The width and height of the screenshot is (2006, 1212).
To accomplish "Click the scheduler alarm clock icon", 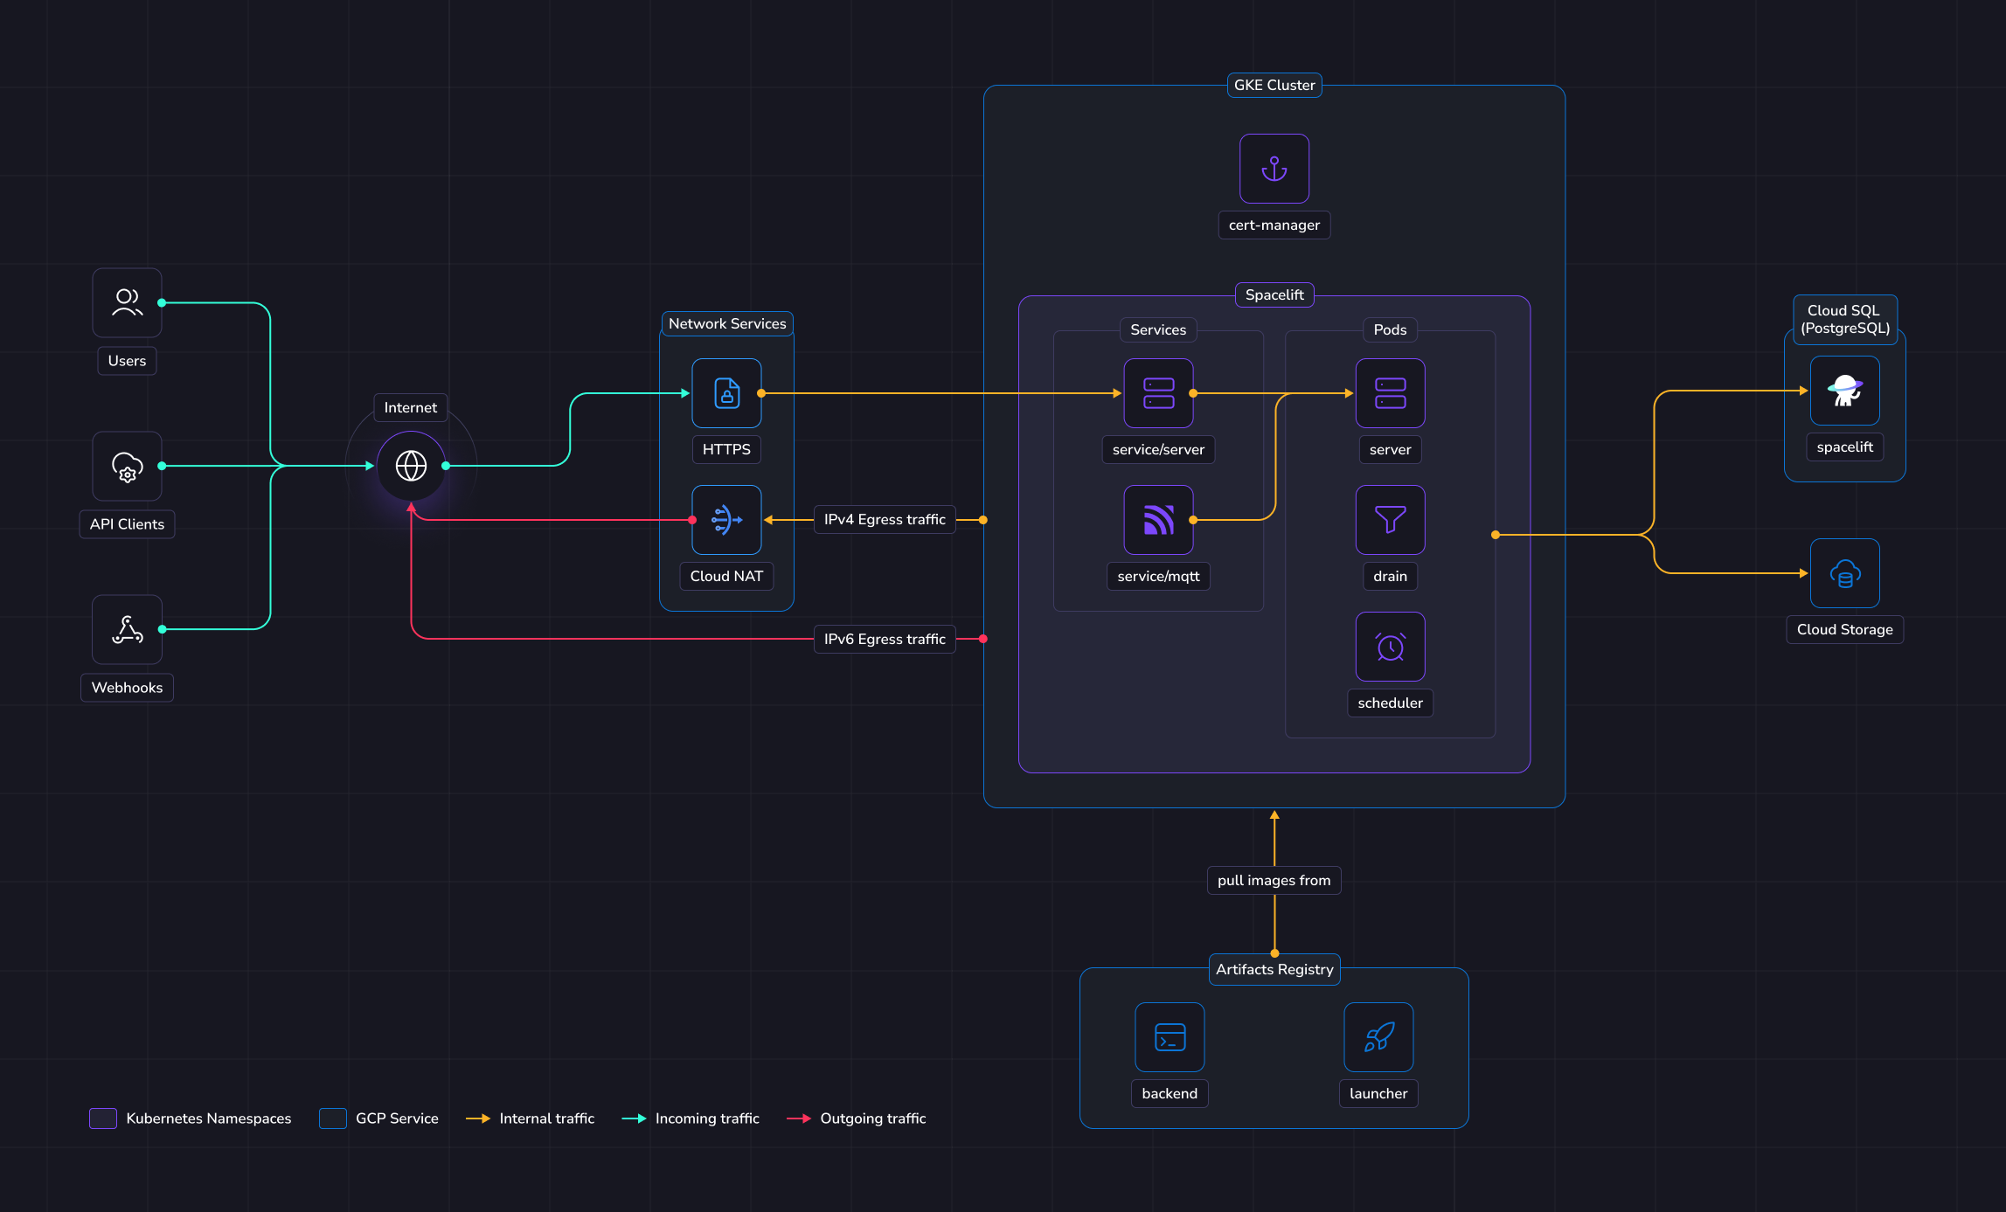I will (1390, 647).
